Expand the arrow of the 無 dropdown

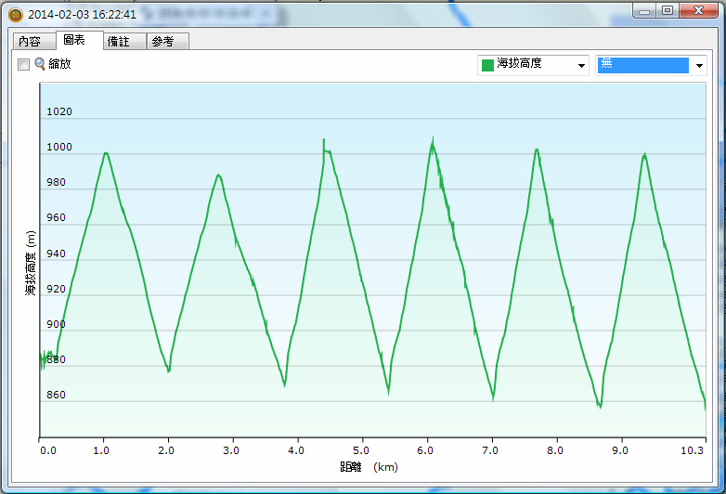tap(698, 65)
